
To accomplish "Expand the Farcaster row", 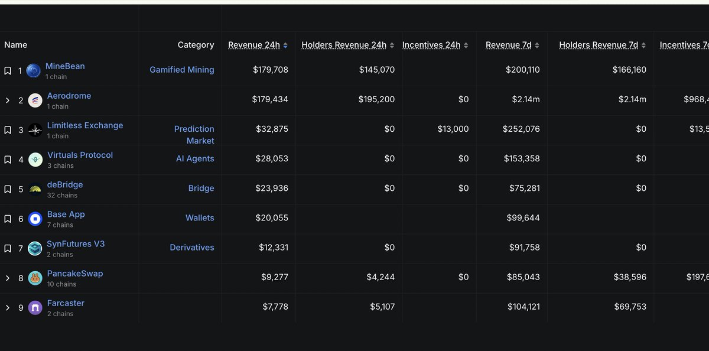I will [x=8, y=308].
